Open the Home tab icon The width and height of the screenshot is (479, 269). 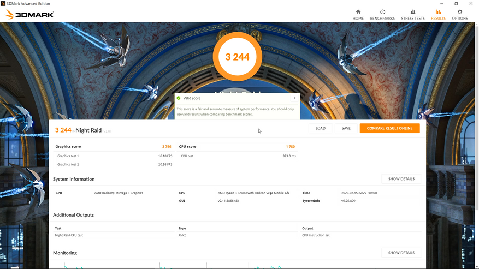click(358, 12)
